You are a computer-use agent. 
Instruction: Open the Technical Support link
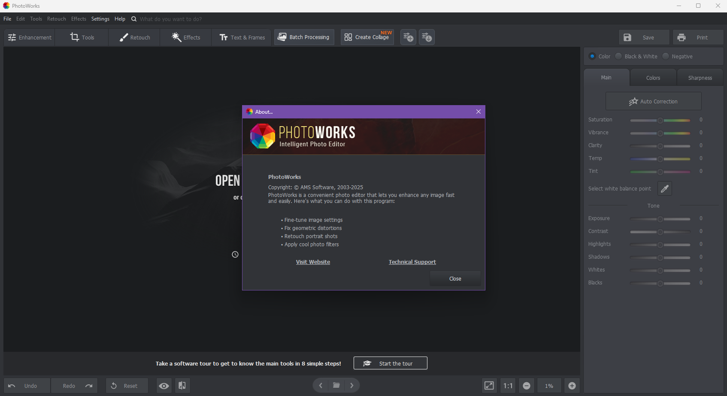[412, 262]
